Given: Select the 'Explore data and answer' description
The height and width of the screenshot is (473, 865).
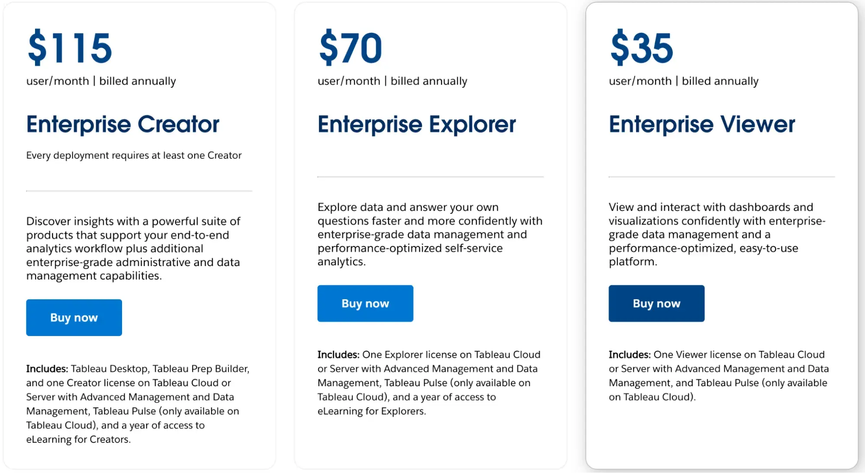Looking at the screenshot, I should coord(430,234).
